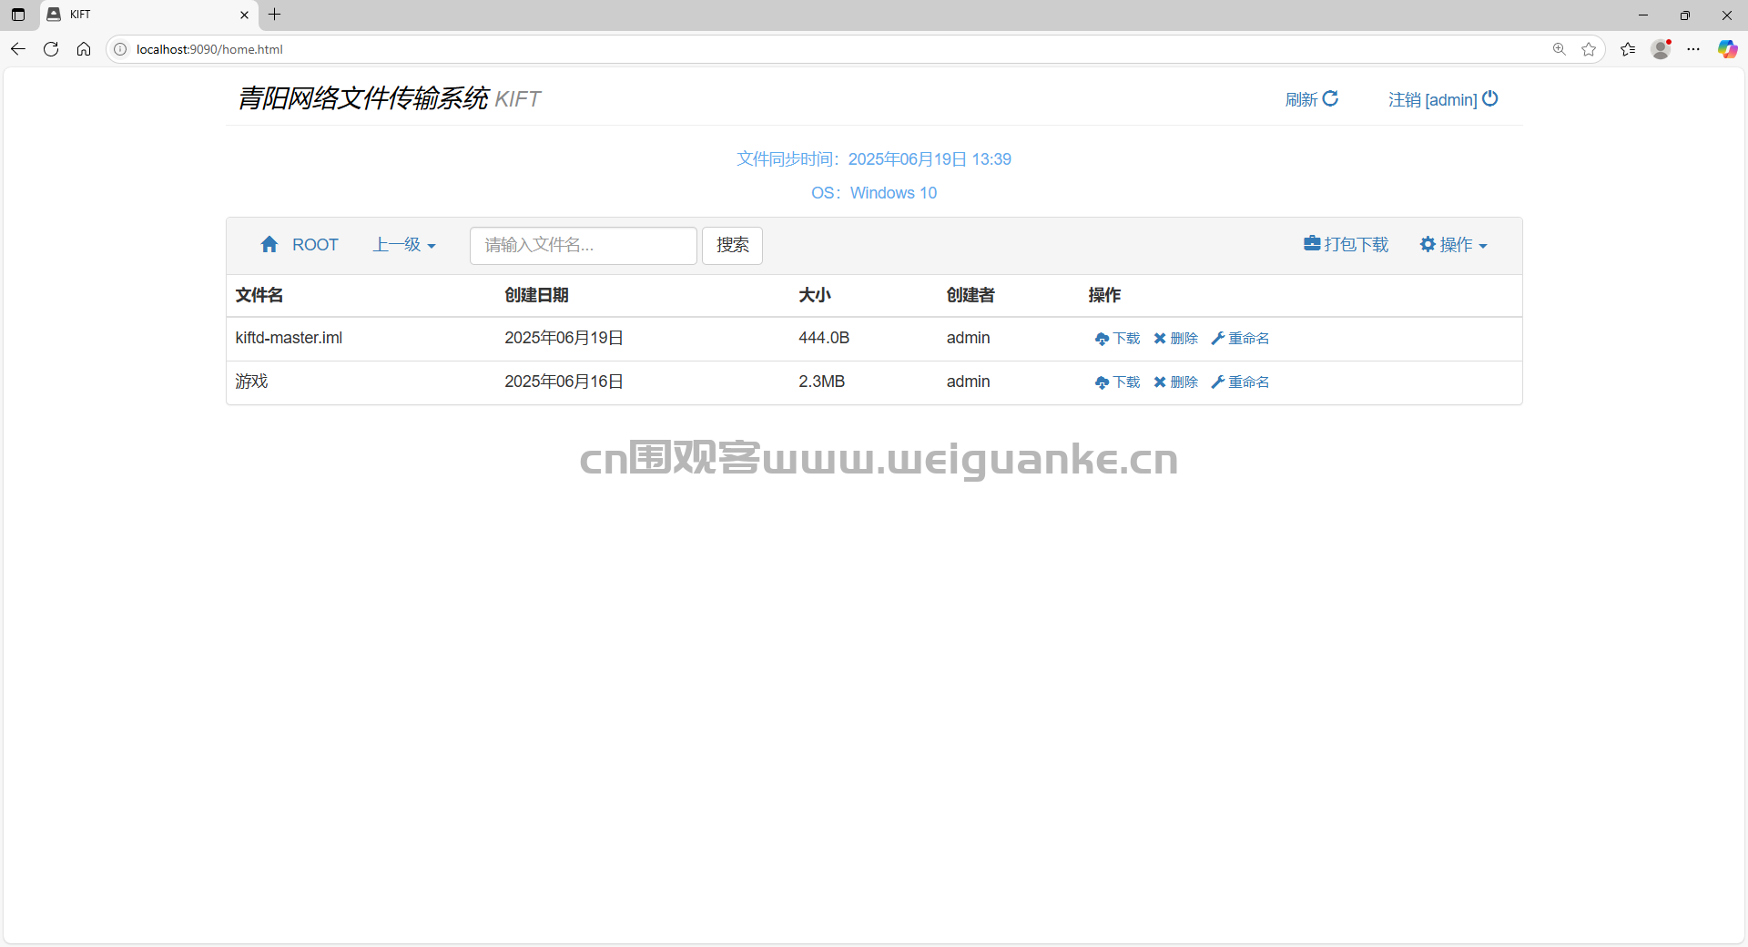The height and width of the screenshot is (947, 1748).
Task: Rename the 游戏 folder
Action: pos(1240,382)
